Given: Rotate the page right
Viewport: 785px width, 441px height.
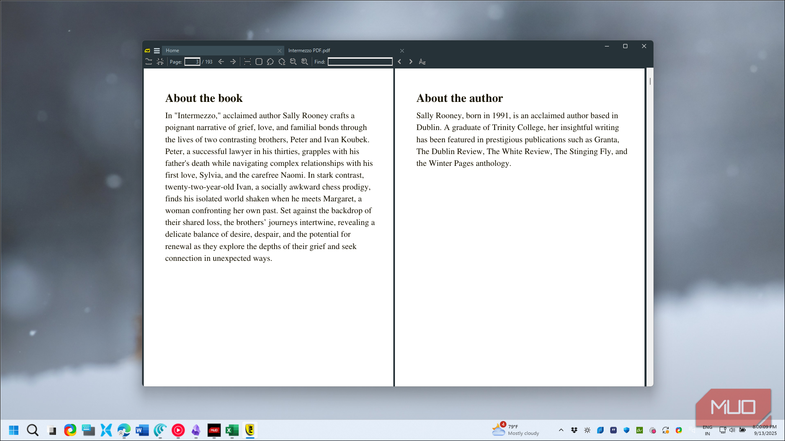Looking at the screenshot, I should [282, 62].
